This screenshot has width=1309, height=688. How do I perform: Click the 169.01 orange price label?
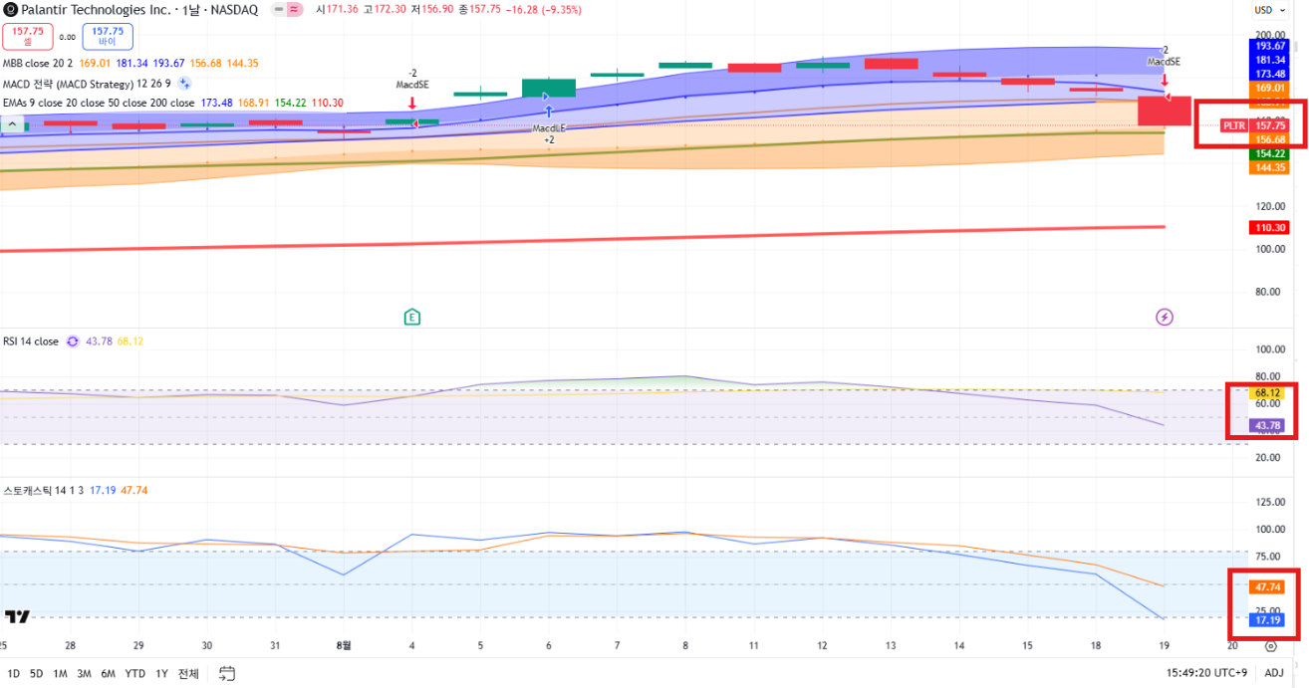click(x=1270, y=88)
